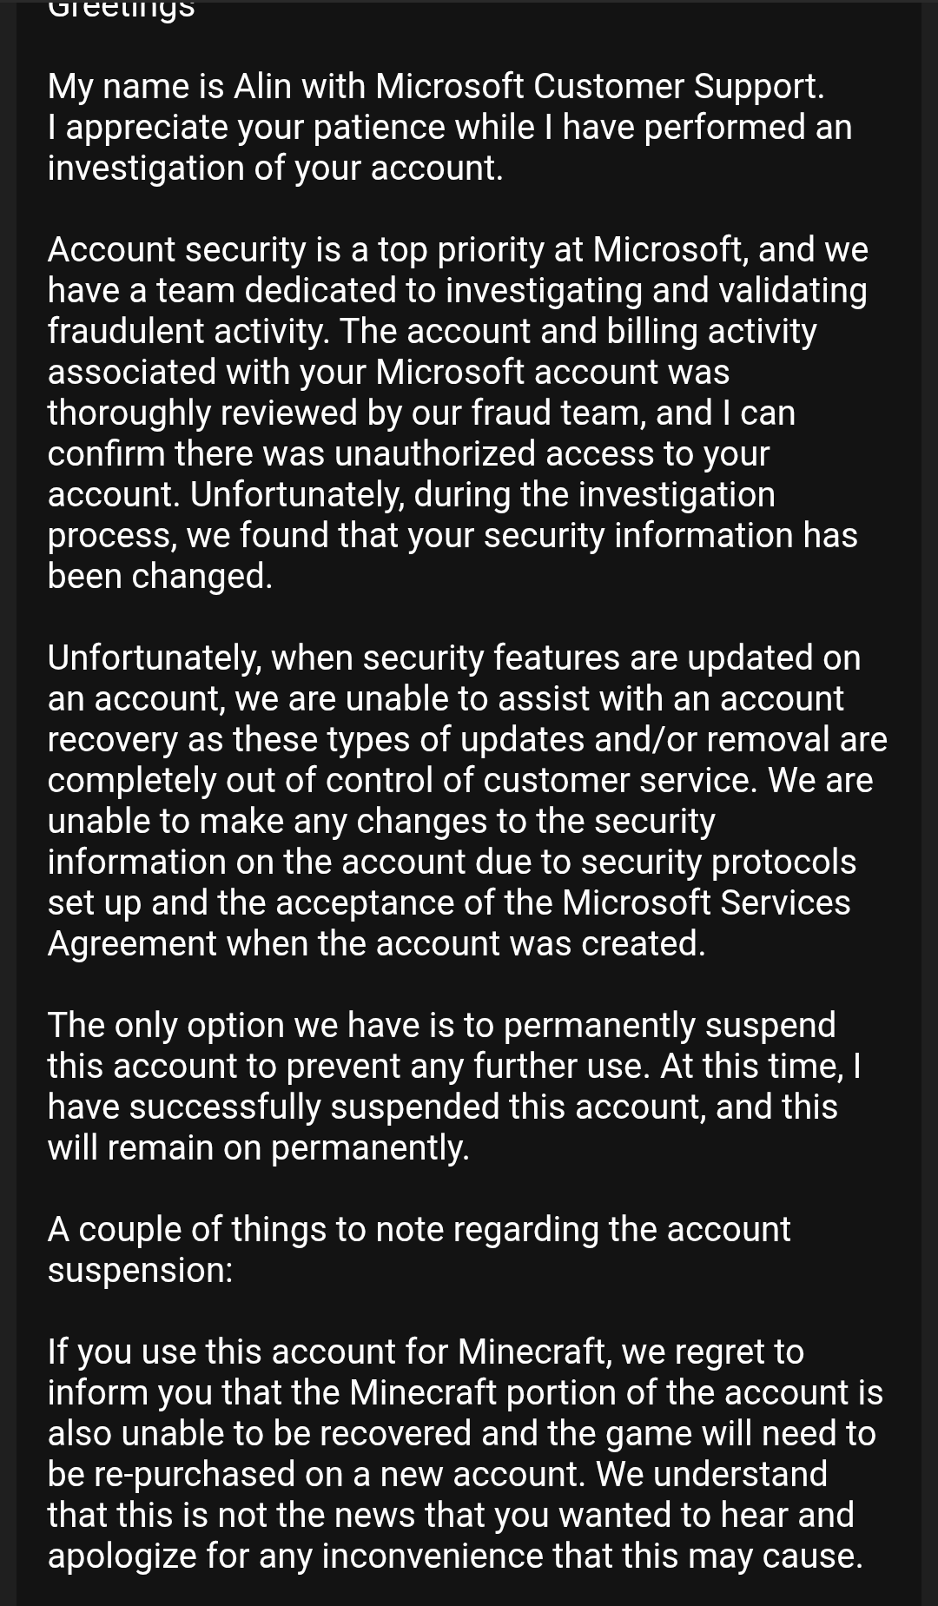Screen dimensions: 938x1606
Task: Click the line "If you use this account for Minecraft"
Action: point(426,1352)
